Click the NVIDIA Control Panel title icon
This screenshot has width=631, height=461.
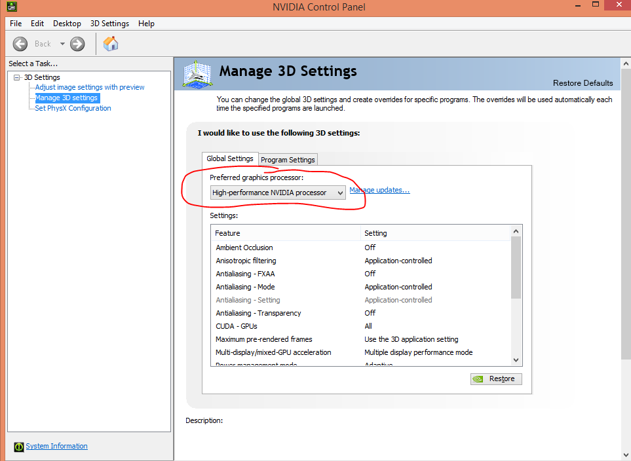[12, 6]
